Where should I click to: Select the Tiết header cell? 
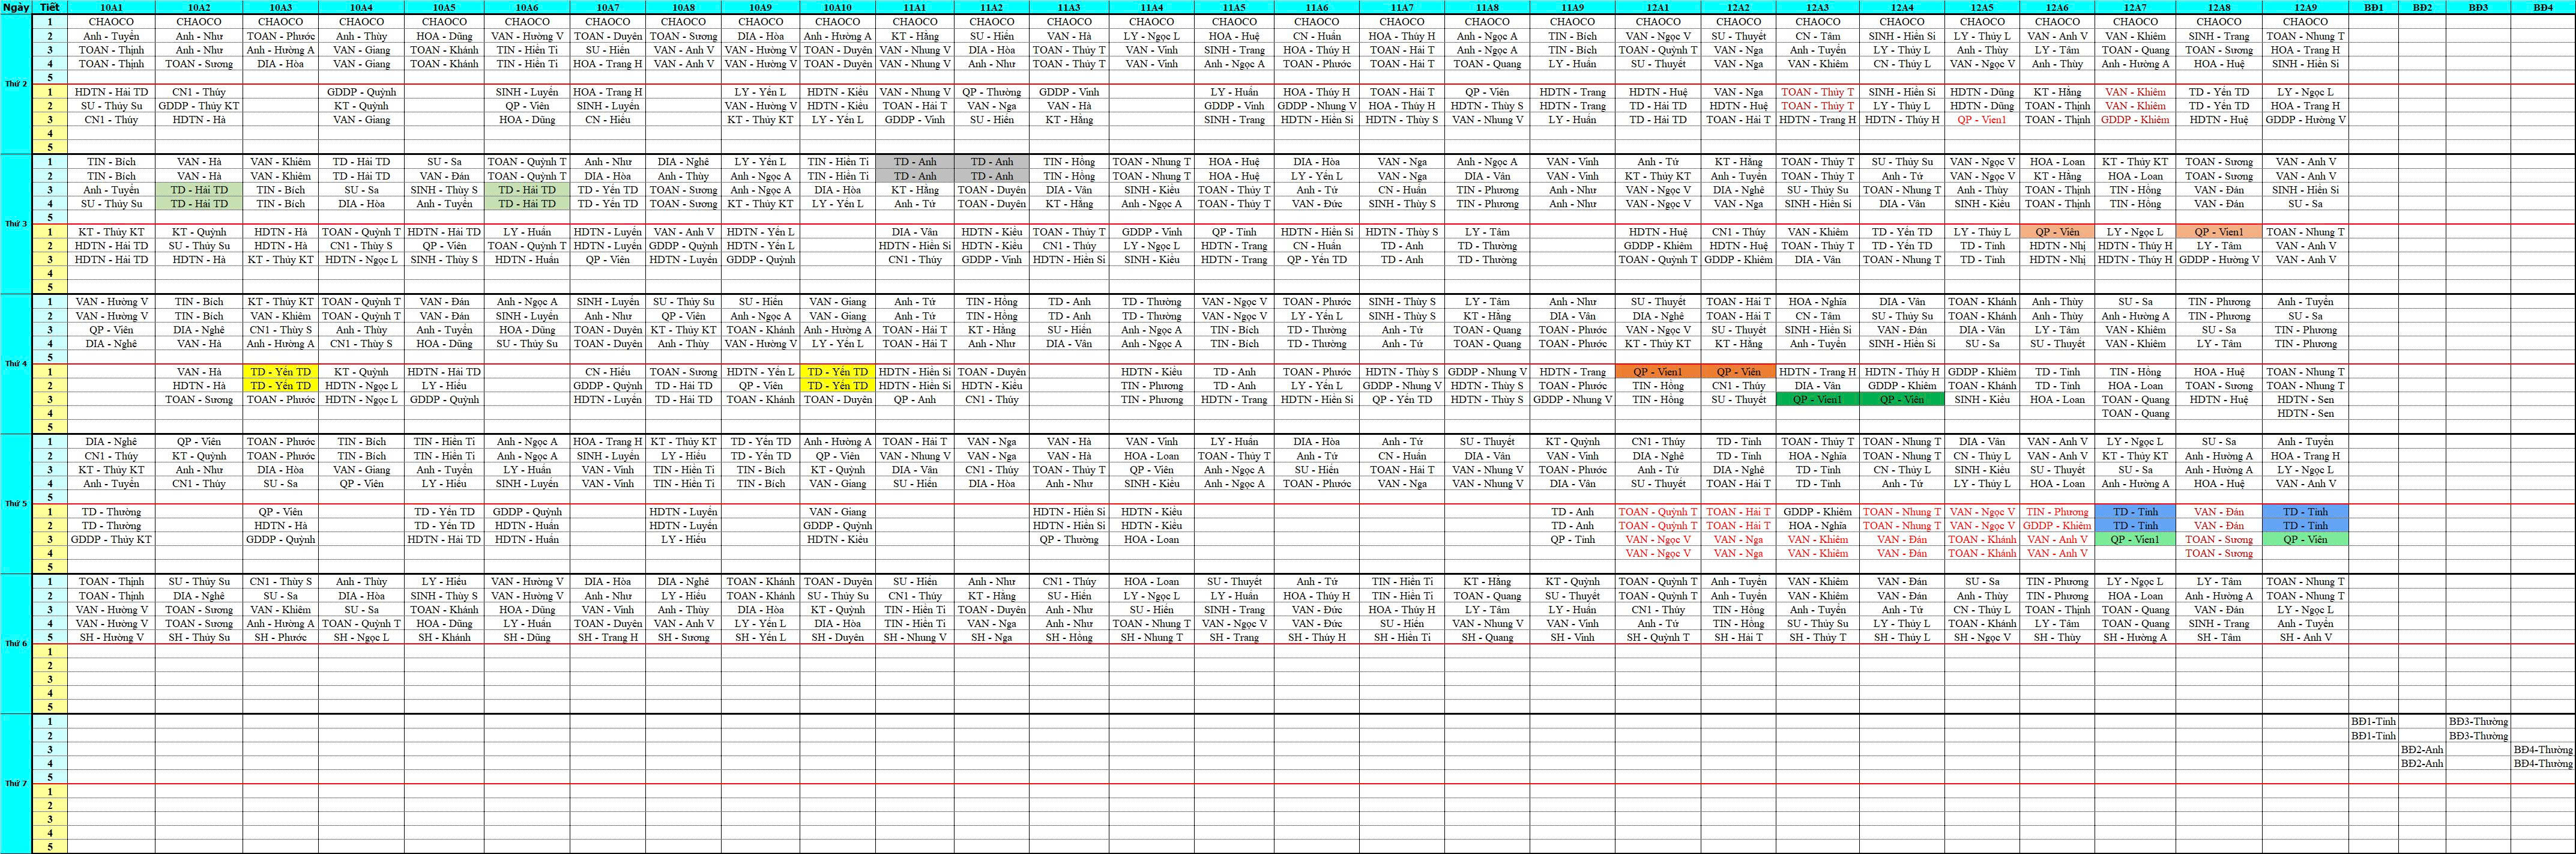click(49, 7)
